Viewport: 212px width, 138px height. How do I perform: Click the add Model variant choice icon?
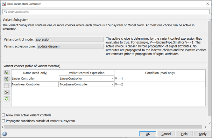point(6,79)
